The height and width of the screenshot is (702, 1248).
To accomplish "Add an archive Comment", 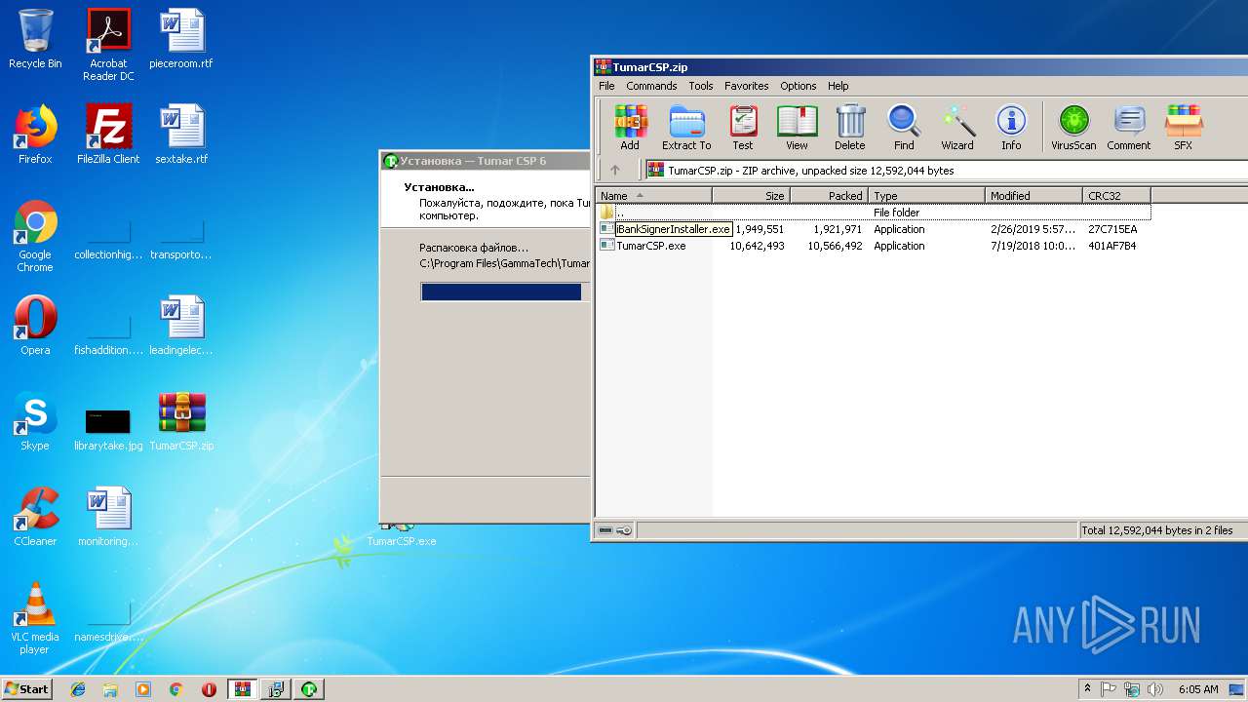I will [x=1128, y=128].
